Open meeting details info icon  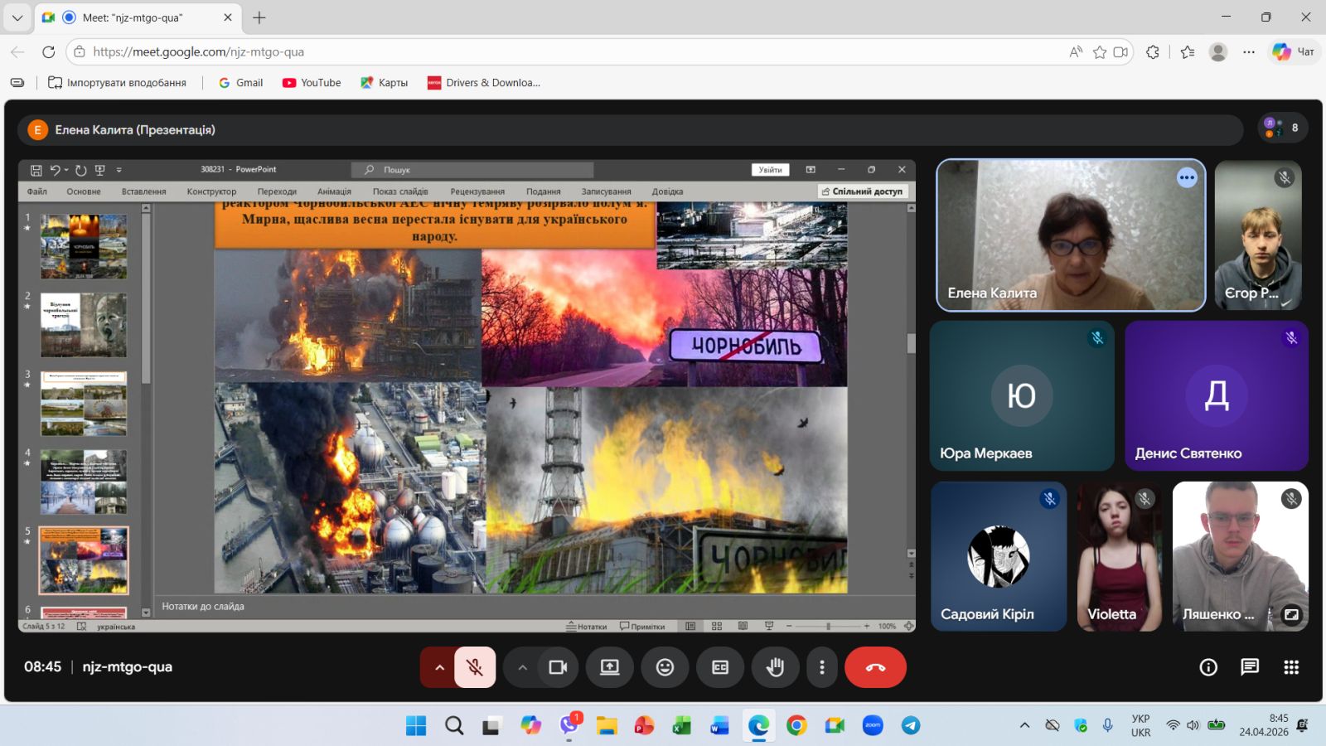[x=1208, y=667]
